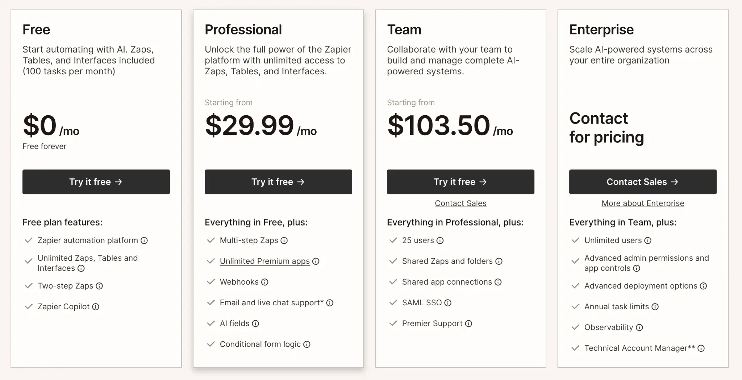Click info icon next to Webhooks
This screenshot has width=742, height=380.
(x=265, y=282)
